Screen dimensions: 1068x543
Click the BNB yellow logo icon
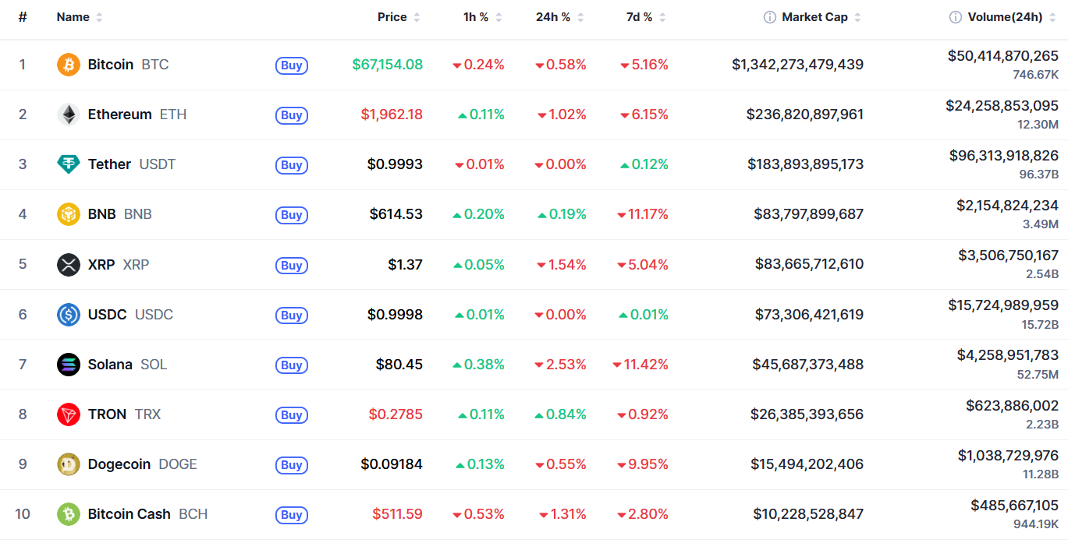click(69, 214)
